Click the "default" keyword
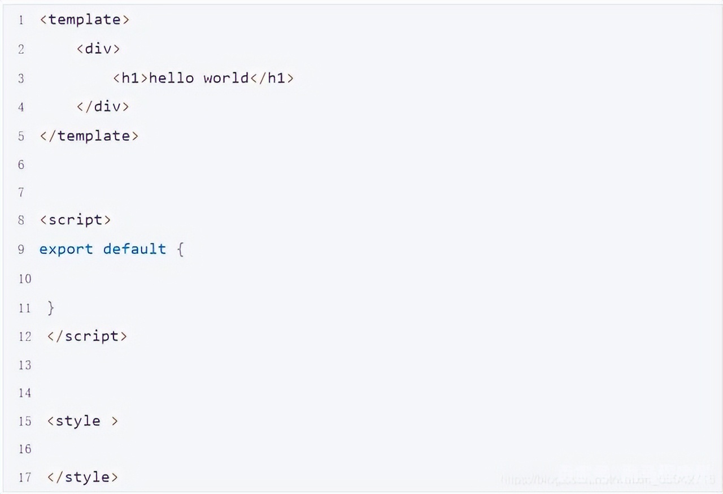The height and width of the screenshot is (494, 723). pyautogui.click(x=134, y=249)
